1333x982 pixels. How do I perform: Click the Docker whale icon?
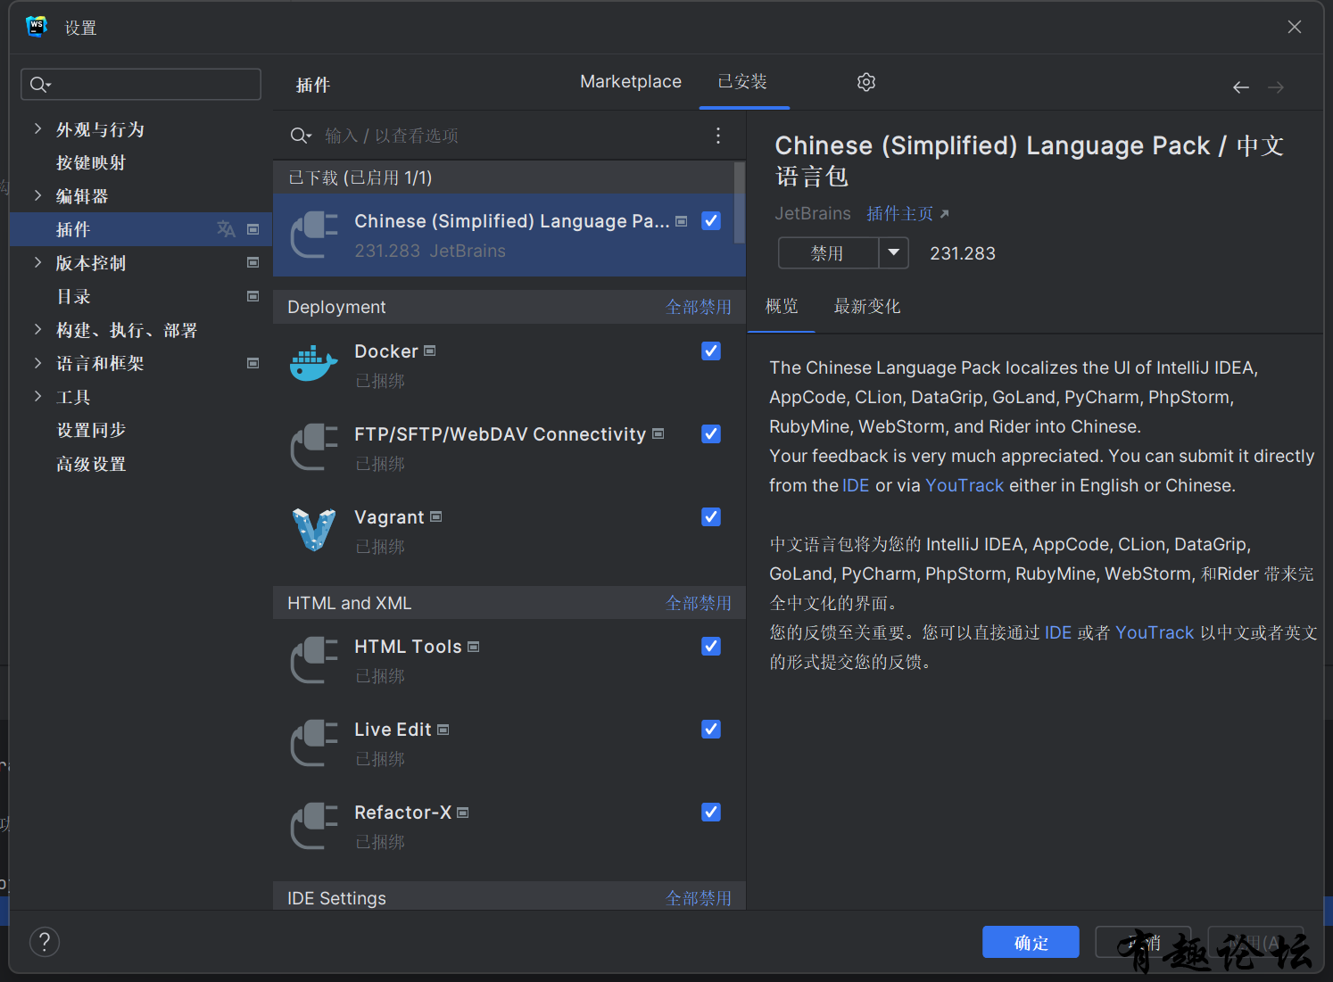[314, 364]
